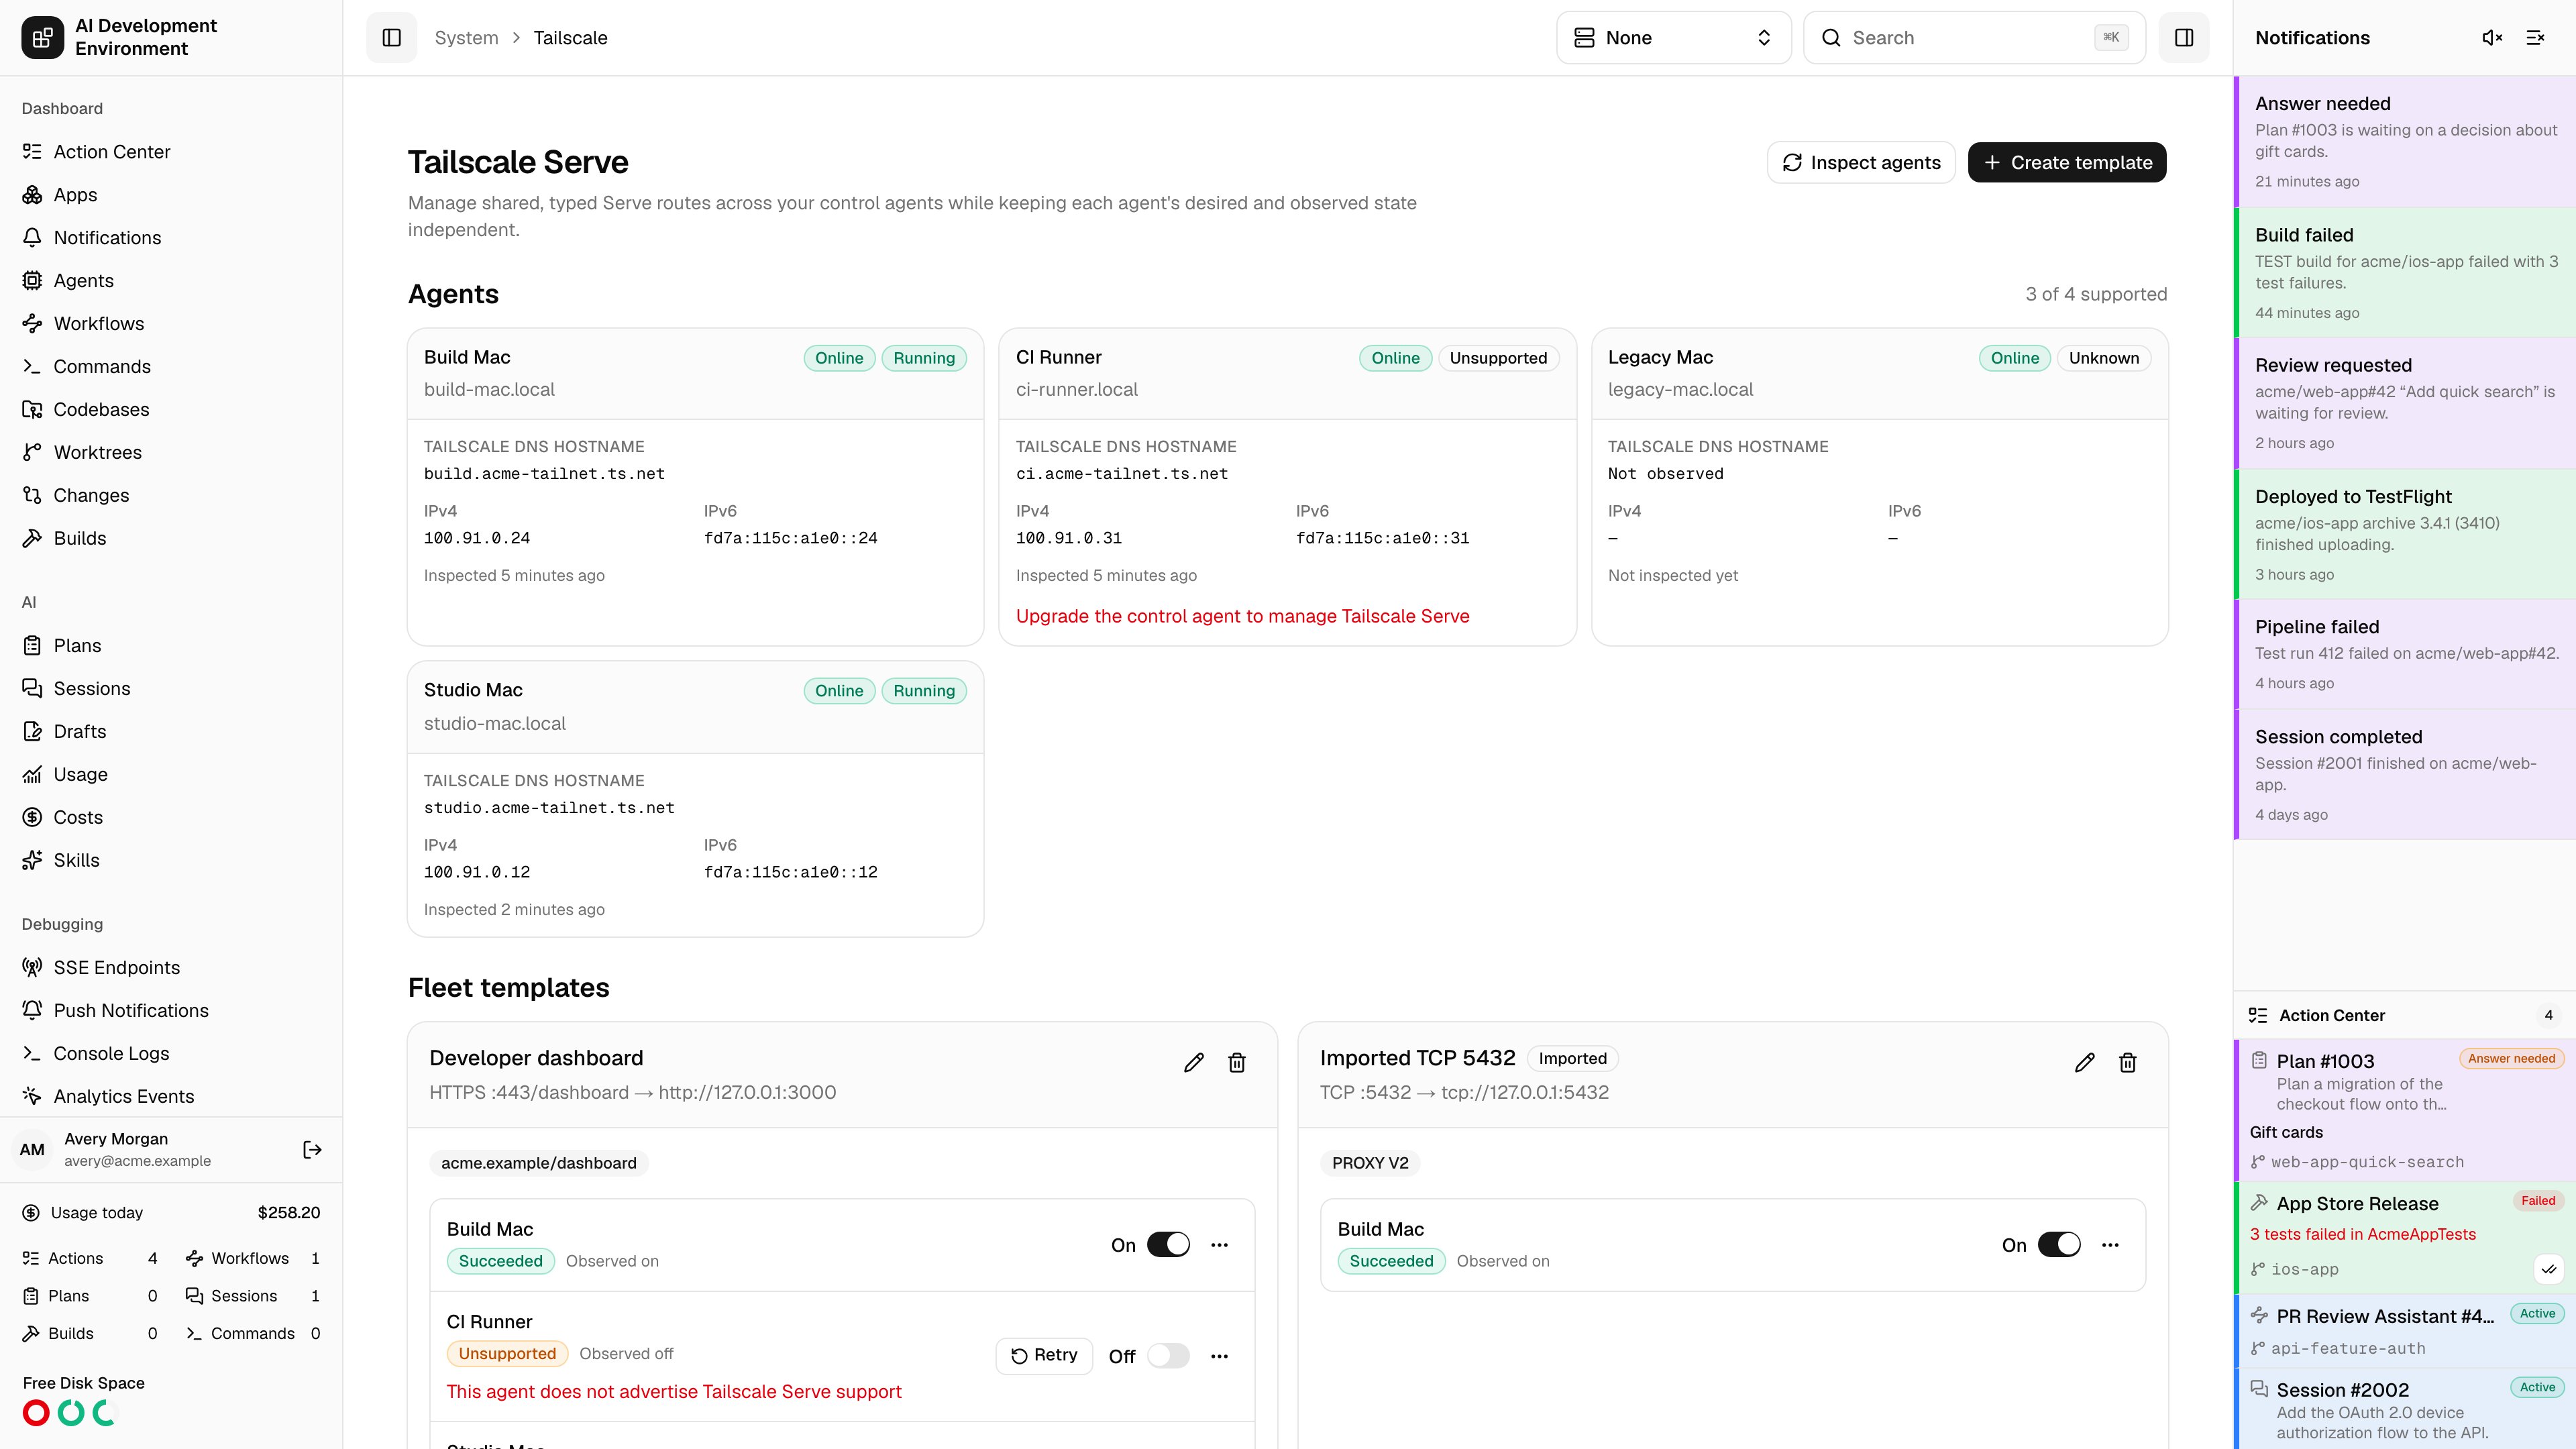Toggle Build Mac switch in Imported TCP 5432
The width and height of the screenshot is (2576, 1449).
2059,1245
